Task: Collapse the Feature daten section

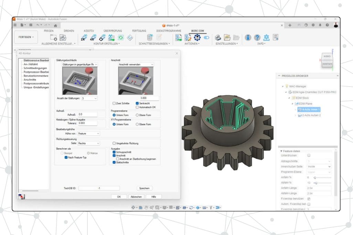Action: point(281,151)
